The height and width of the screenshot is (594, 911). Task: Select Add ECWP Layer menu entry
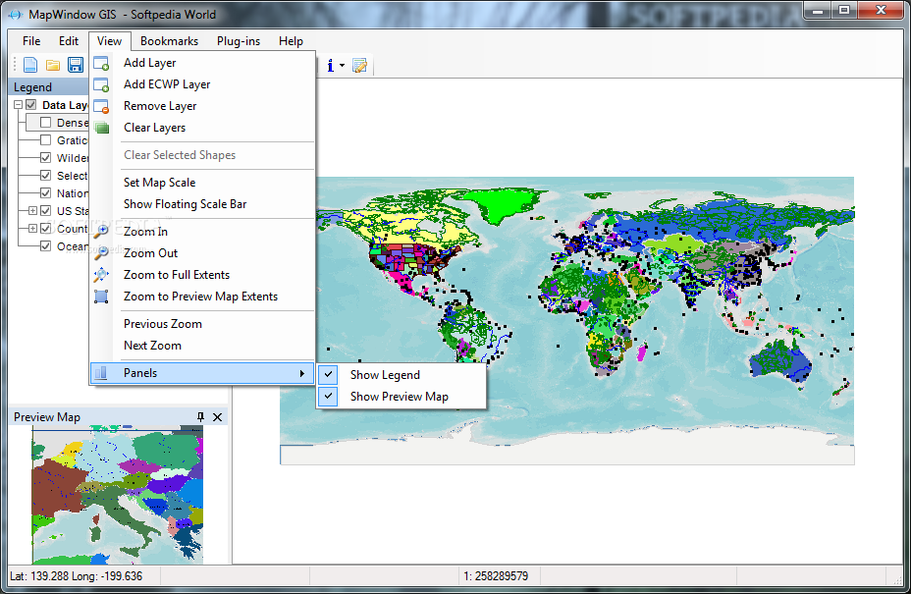point(167,84)
